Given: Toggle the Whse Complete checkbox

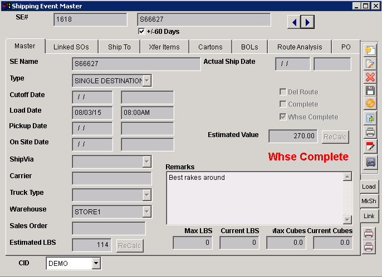Looking at the screenshot, I should pos(283,117).
